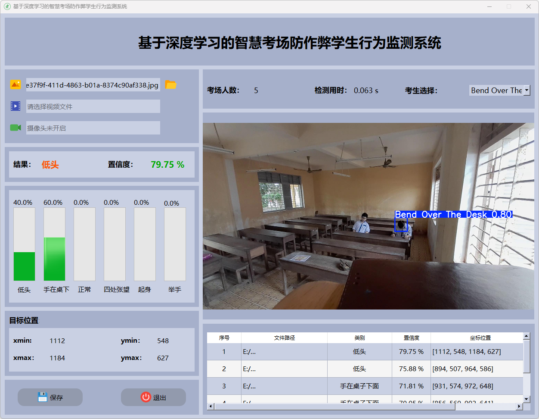
Task: Click the 低头 green progress bar
Action: tap(24, 266)
